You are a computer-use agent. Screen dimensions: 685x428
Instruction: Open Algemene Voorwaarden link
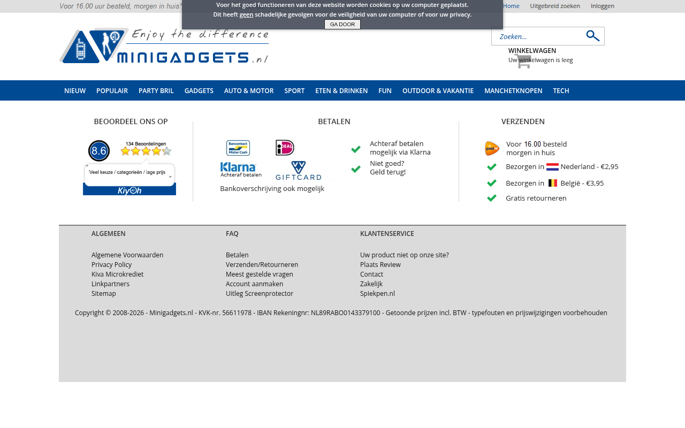[127, 255]
